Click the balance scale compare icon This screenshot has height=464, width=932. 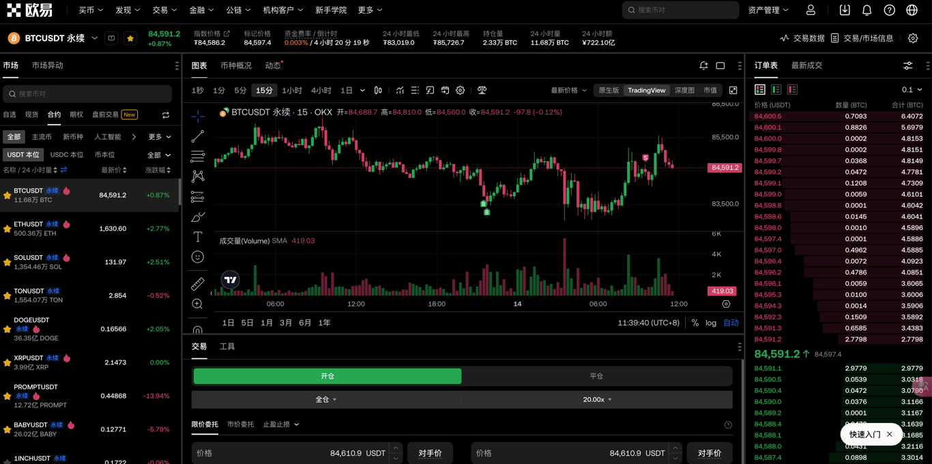point(482,90)
